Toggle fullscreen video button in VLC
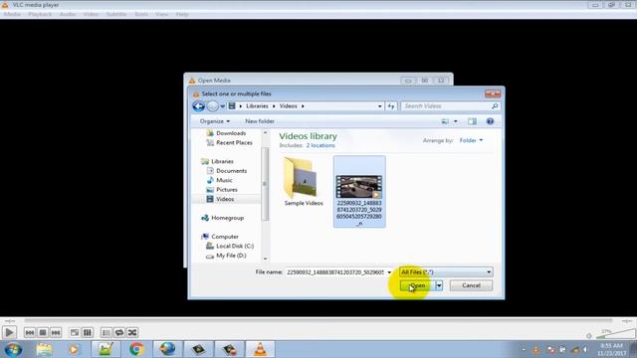Screen dimensions: 637x358 point(75,332)
